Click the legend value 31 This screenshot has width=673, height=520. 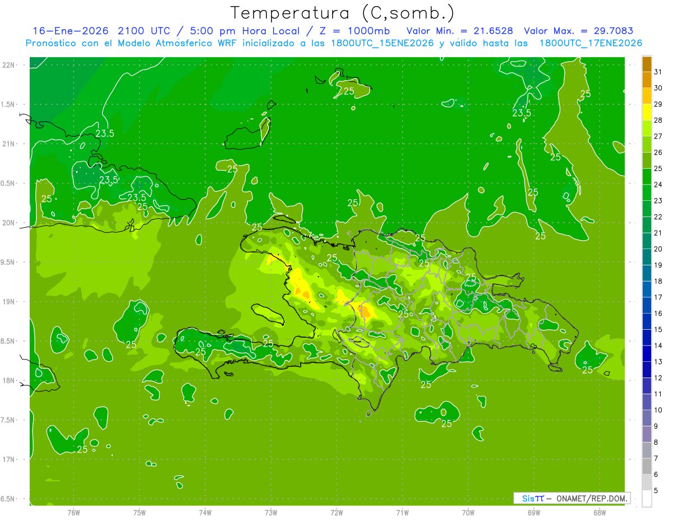[x=658, y=72]
